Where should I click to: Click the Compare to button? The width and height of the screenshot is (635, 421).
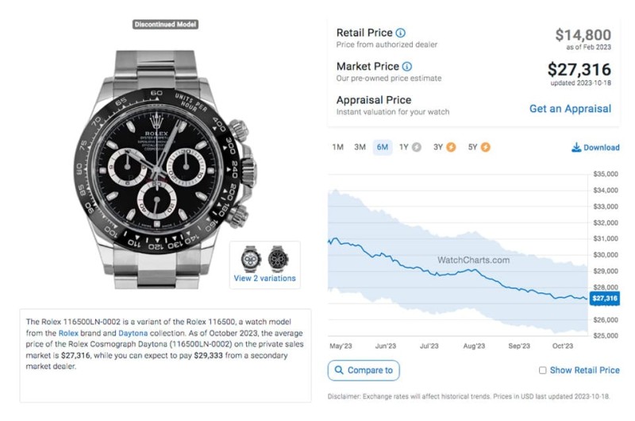point(364,370)
